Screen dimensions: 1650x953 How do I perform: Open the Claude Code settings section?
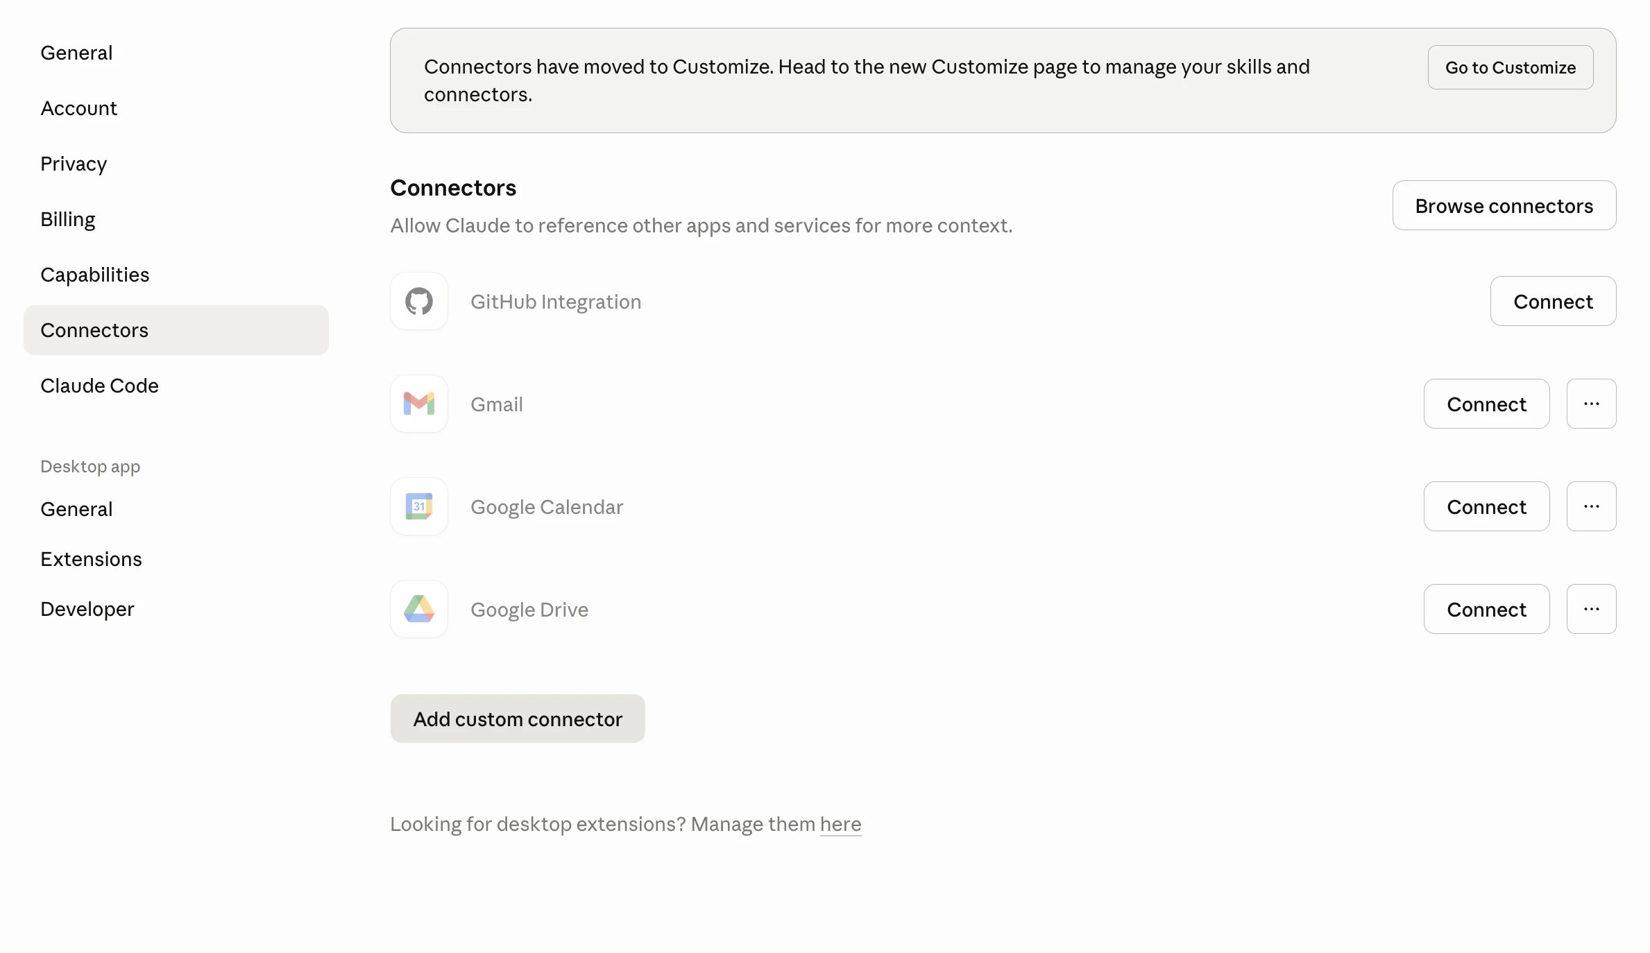tap(99, 386)
